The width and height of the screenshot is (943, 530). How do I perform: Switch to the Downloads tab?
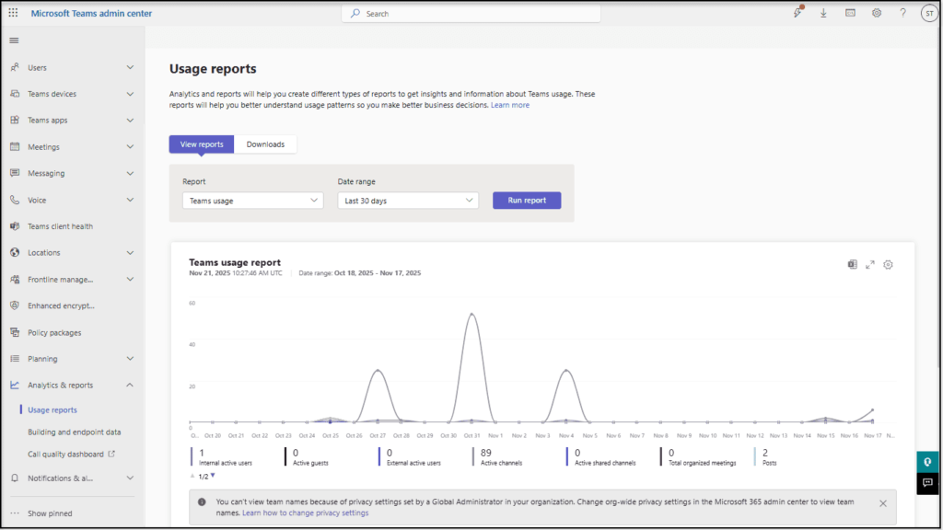[265, 144]
